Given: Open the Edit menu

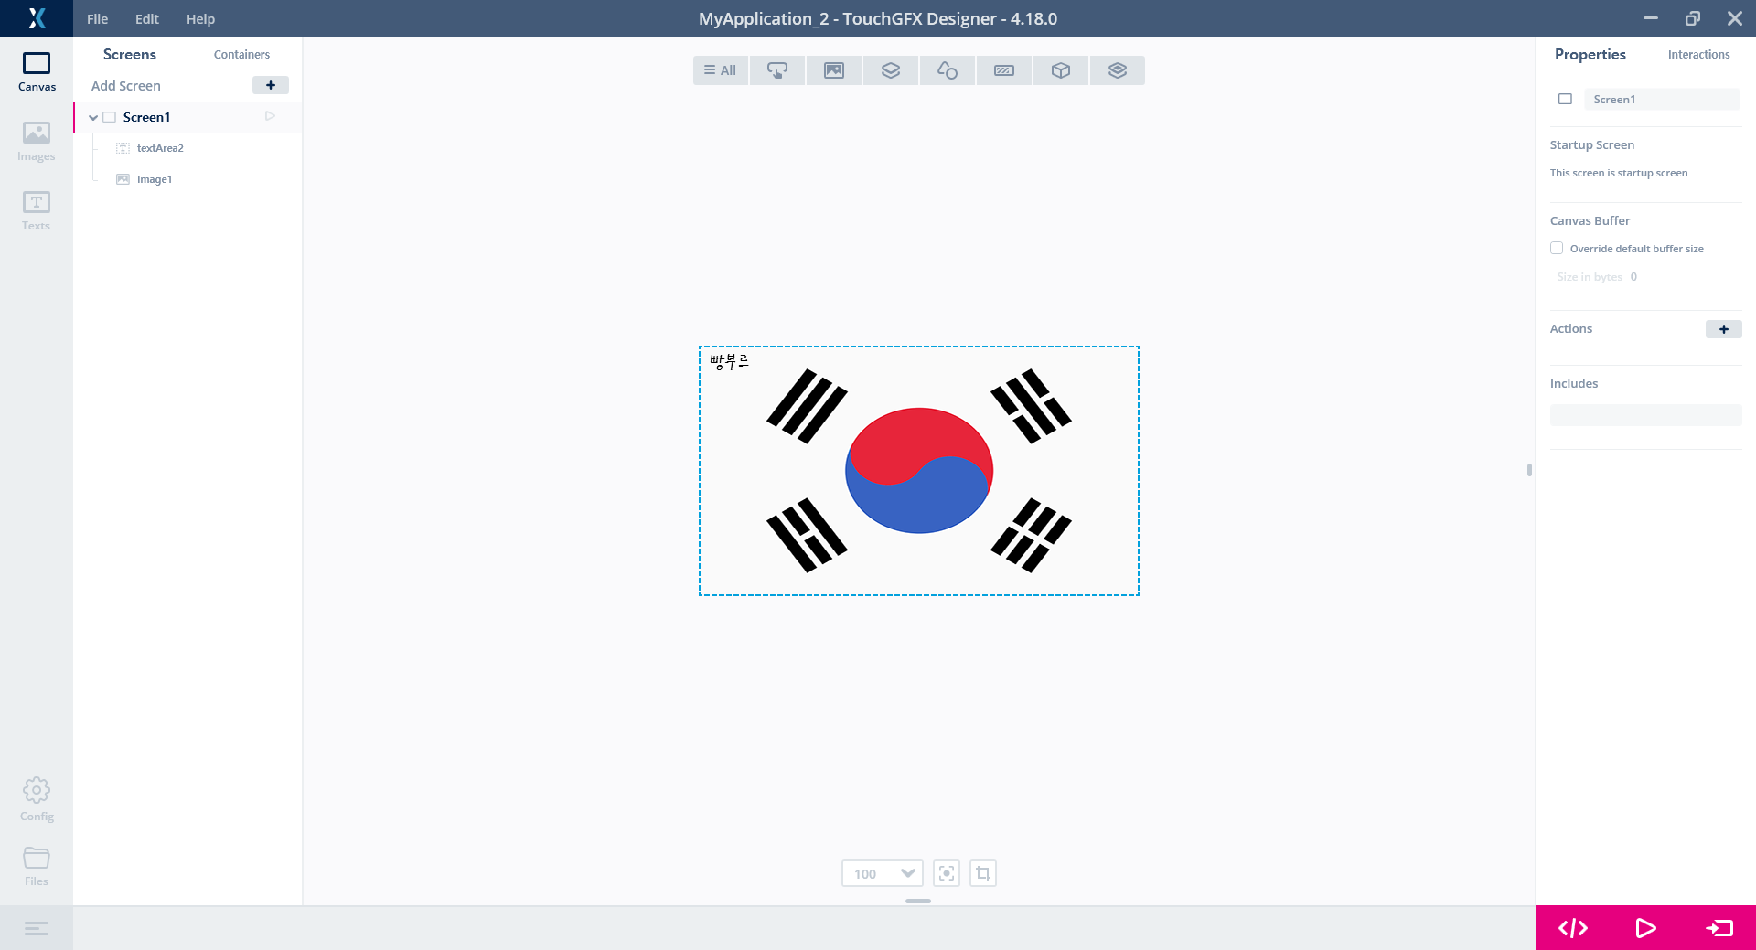Looking at the screenshot, I should click(147, 18).
